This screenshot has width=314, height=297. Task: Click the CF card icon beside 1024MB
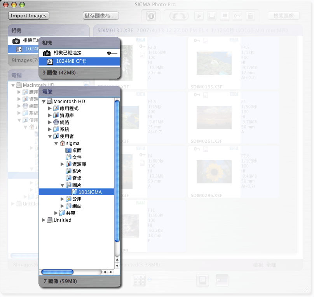pos(50,62)
